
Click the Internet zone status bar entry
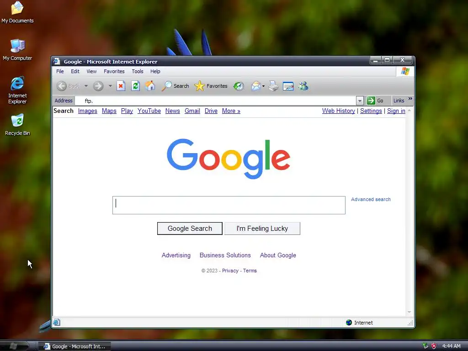359,323
